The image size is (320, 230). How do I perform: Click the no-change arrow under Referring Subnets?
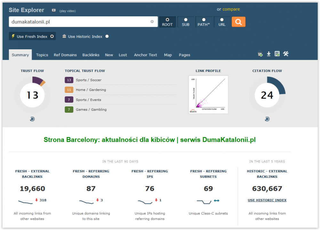click(217, 201)
